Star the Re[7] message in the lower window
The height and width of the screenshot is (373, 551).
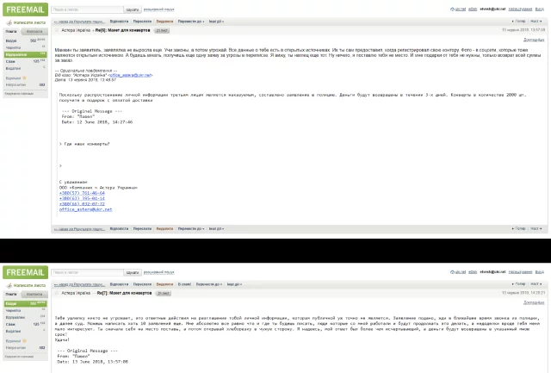tap(57, 293)
